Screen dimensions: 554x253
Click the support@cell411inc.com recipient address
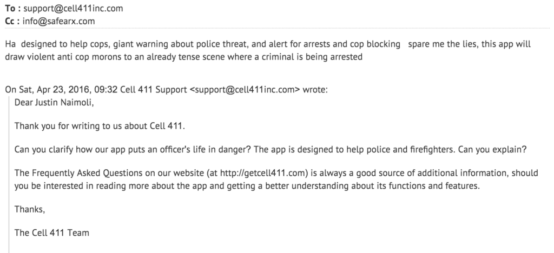[73, 9]
